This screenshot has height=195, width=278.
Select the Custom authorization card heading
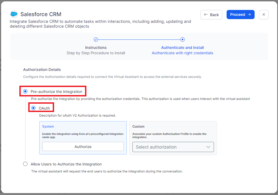pos(138,127)
